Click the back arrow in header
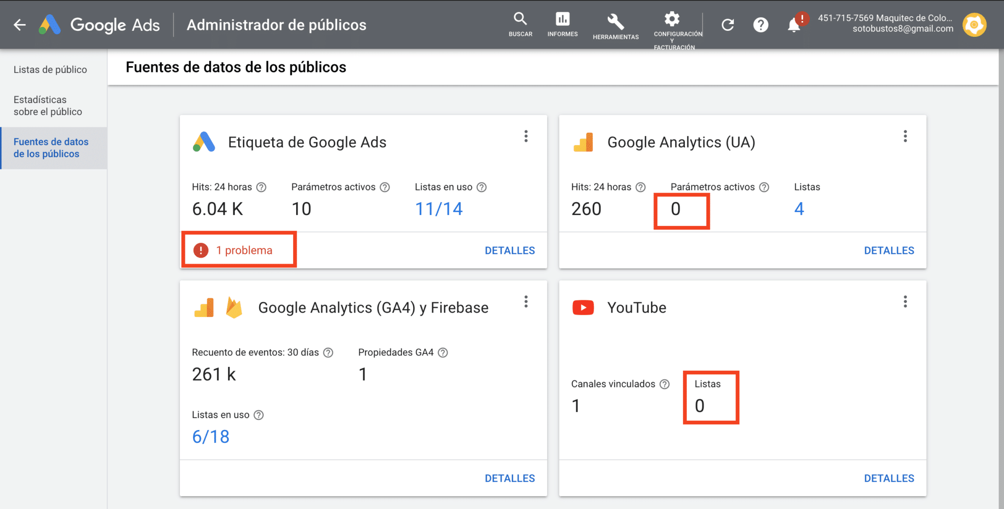The width and height of the screenshot is (1004, 509). [20, 25]
